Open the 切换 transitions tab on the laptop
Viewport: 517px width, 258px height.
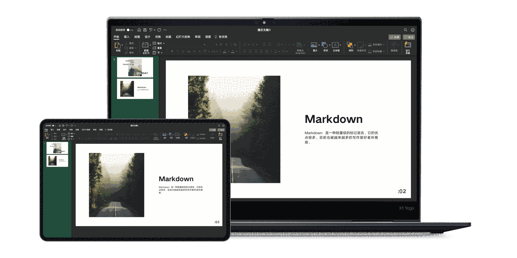click(158, 37)
